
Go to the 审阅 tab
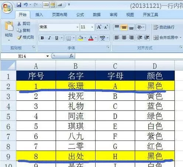pos(113,15)
